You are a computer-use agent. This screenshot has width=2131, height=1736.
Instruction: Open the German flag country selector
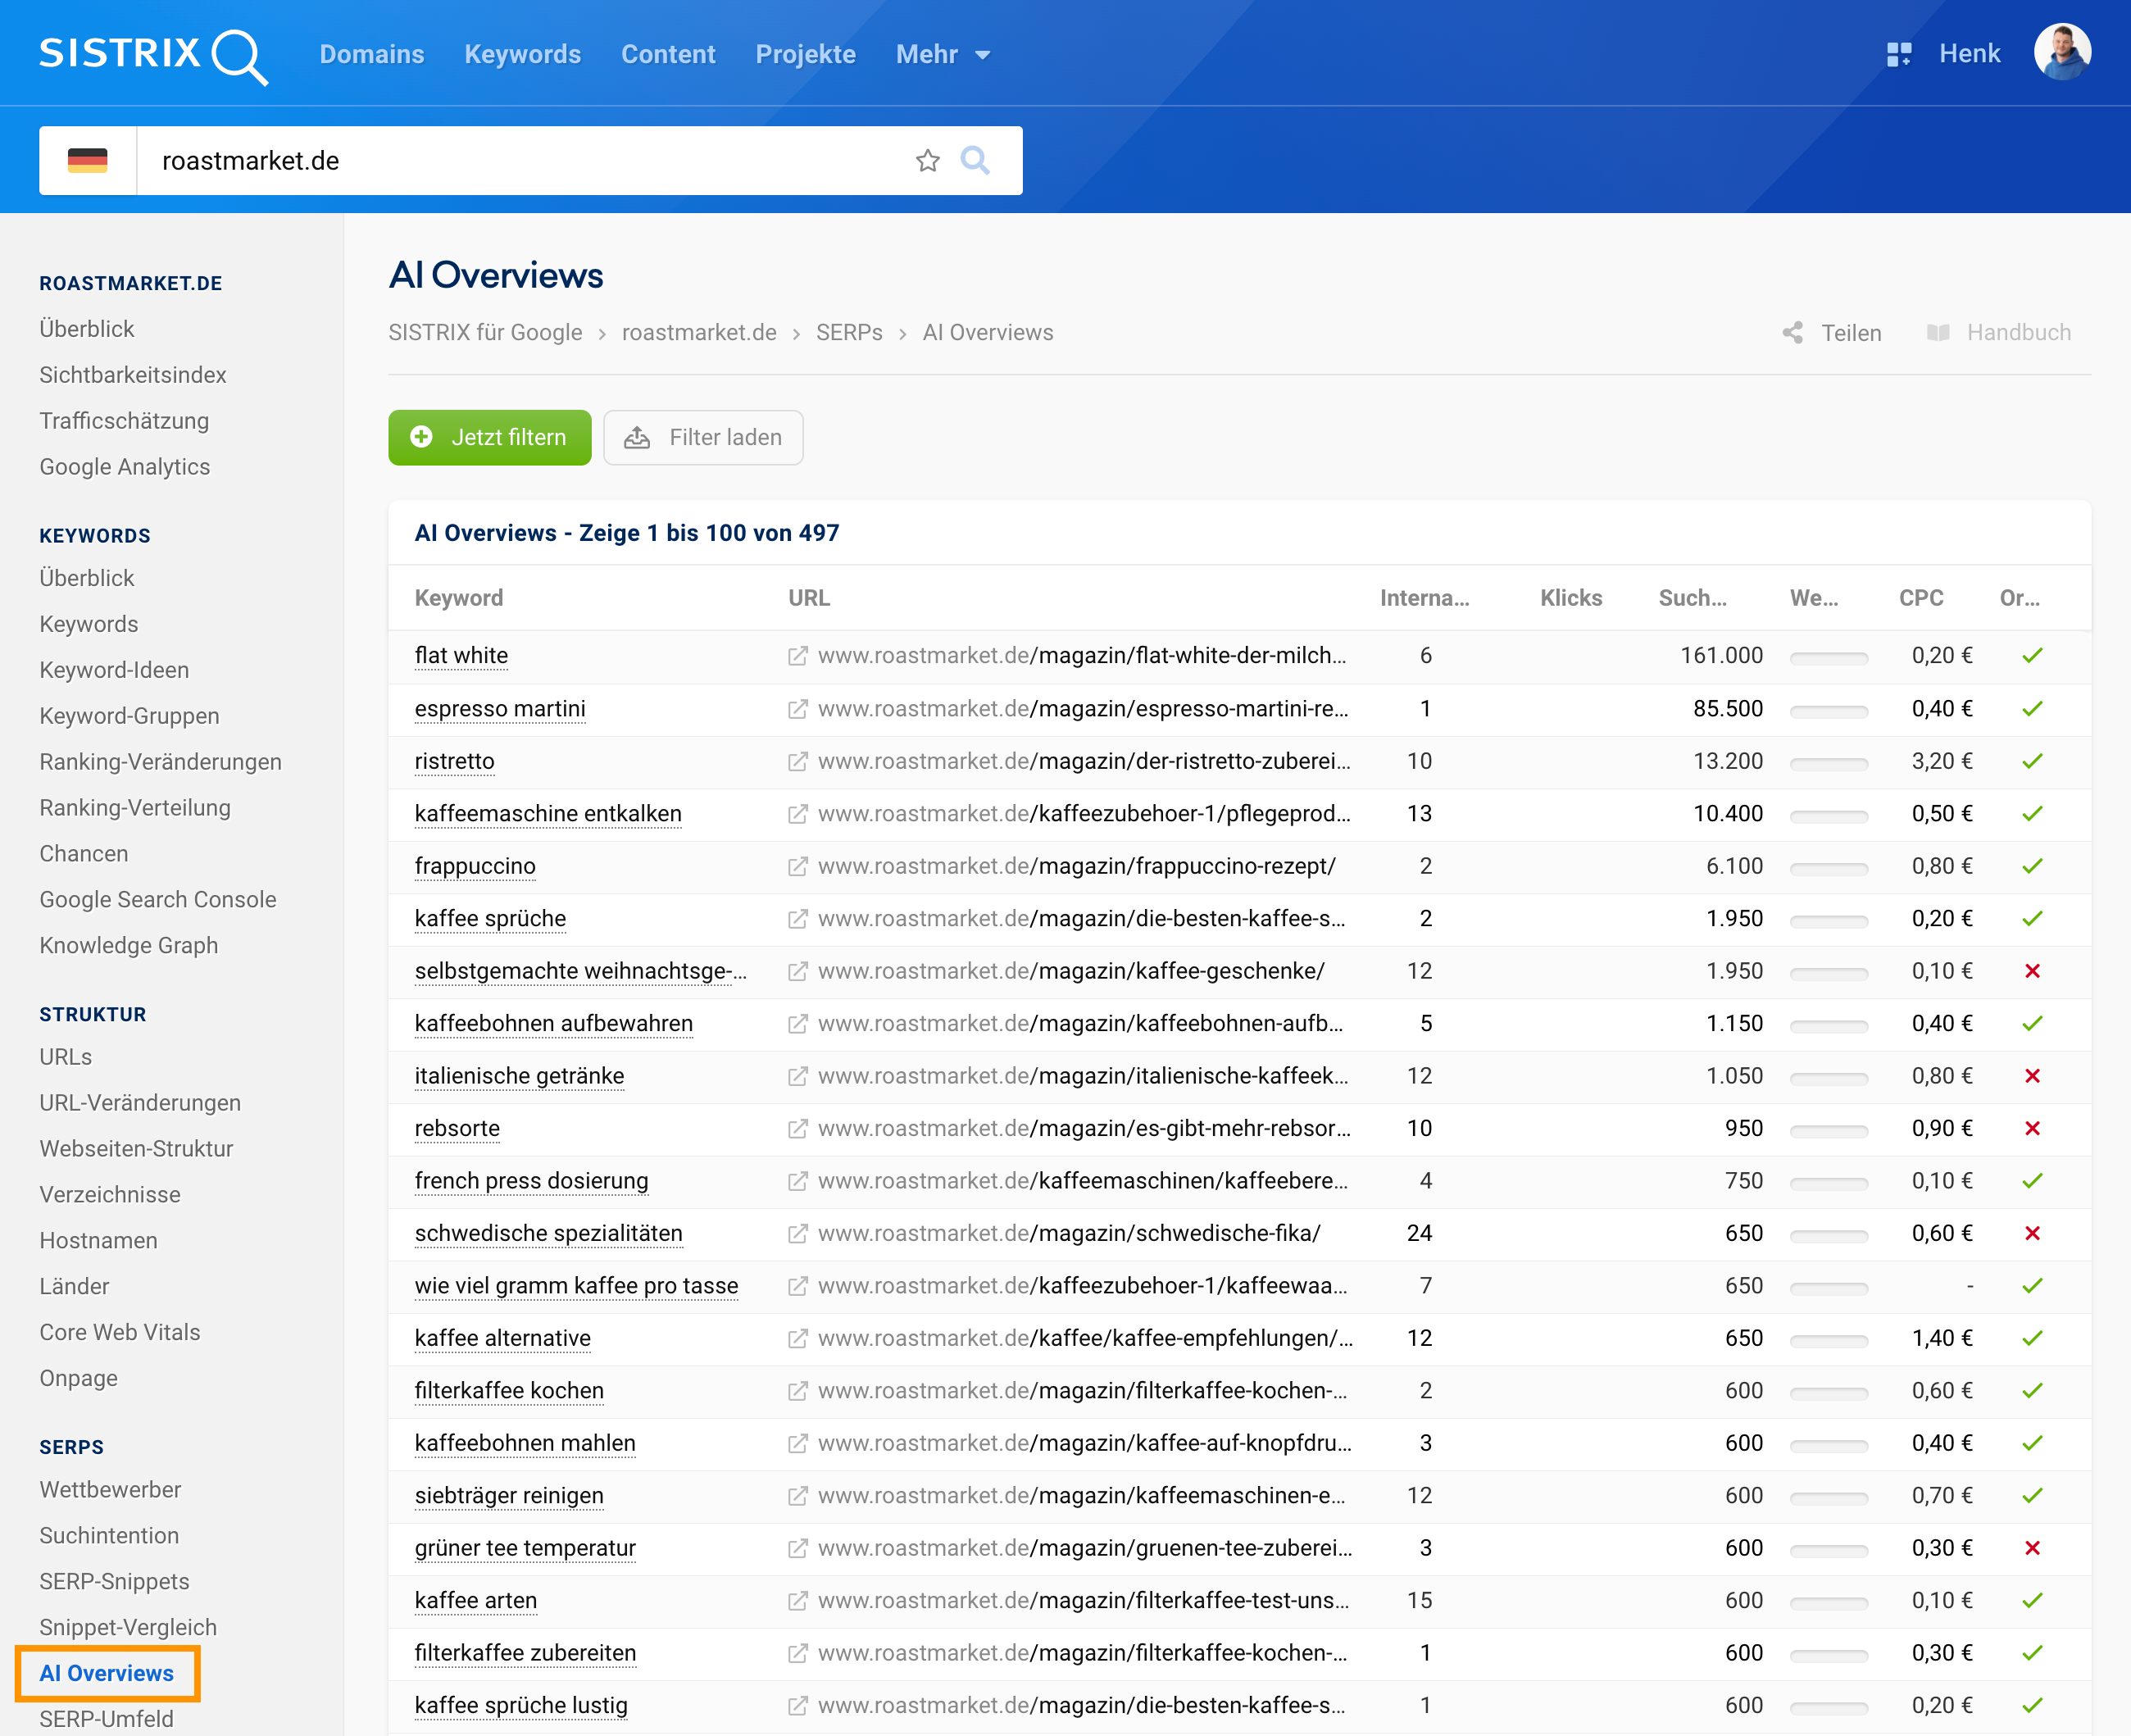point(88,161)
